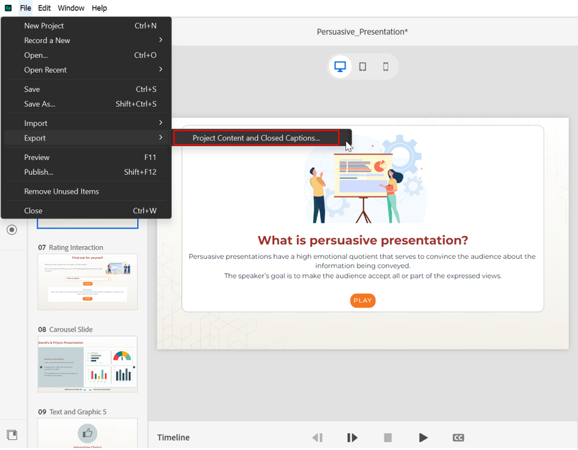Toggle the mobile phone preview mode

pyautogui.click(x=385, y=66)
